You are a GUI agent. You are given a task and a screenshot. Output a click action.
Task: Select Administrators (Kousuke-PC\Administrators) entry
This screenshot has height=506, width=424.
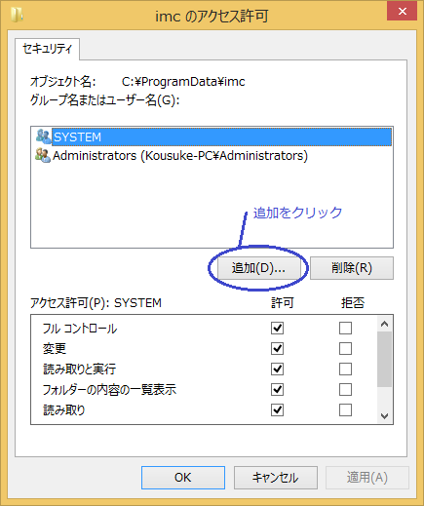(180, 156)
